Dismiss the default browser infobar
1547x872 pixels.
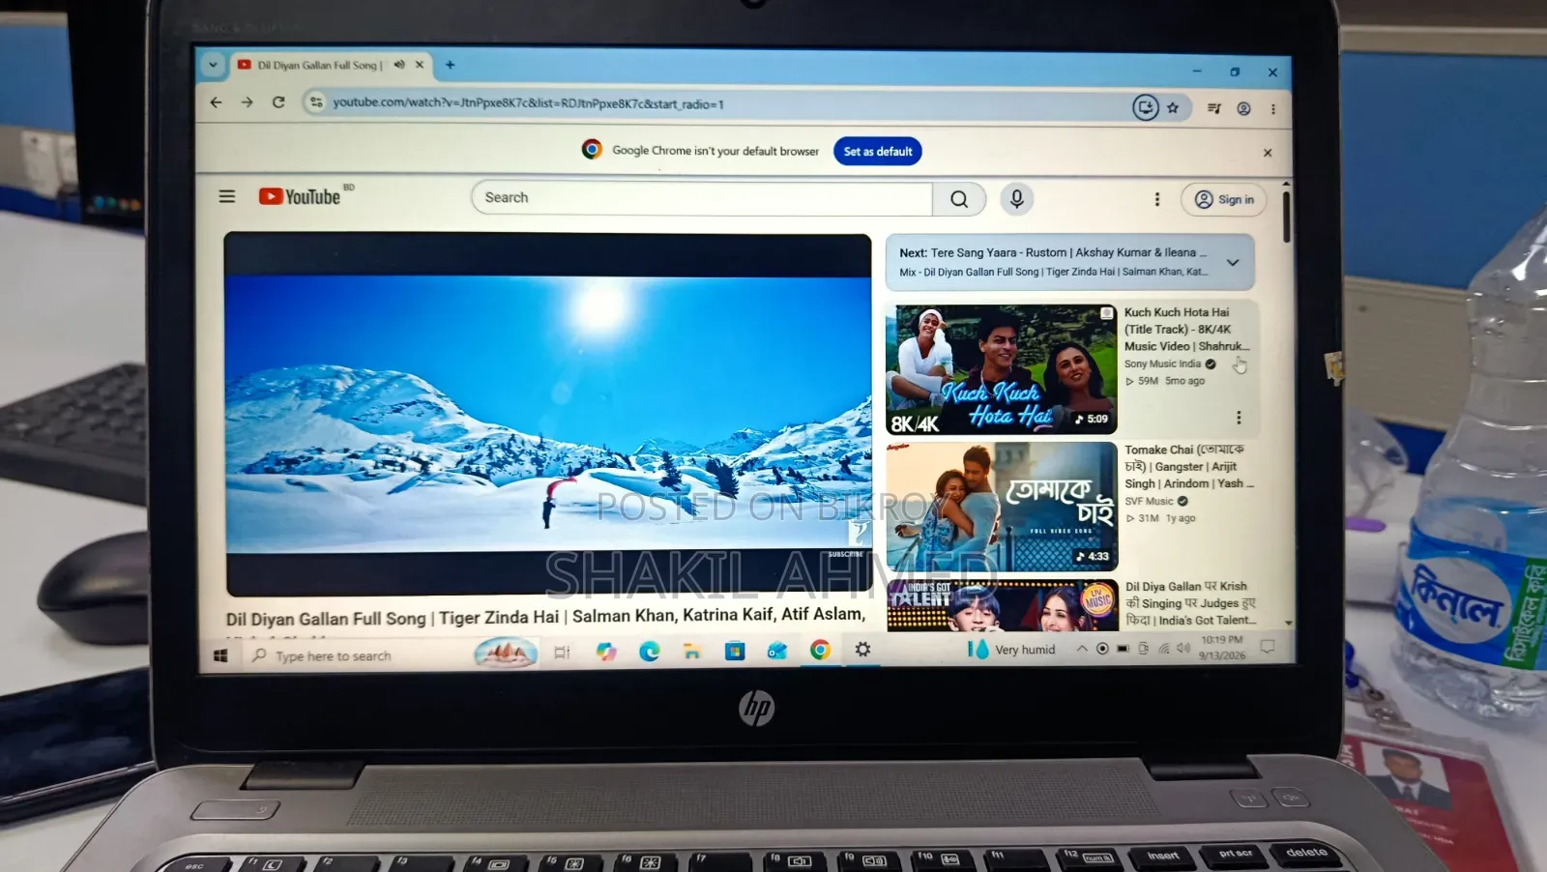coord(1268,153)
